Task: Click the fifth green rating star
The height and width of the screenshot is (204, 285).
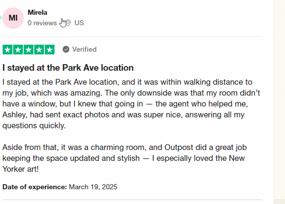Action: 49,49
